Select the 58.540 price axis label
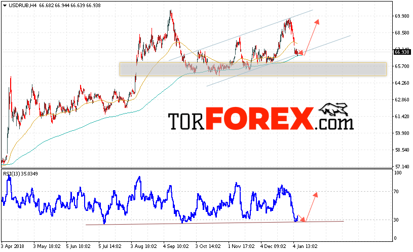Viewport: 413px width, 252px height. pos(402,150)
